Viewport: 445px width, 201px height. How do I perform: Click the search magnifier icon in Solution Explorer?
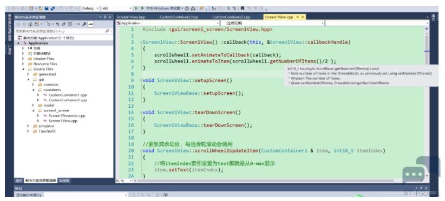[x=107, y=31]
